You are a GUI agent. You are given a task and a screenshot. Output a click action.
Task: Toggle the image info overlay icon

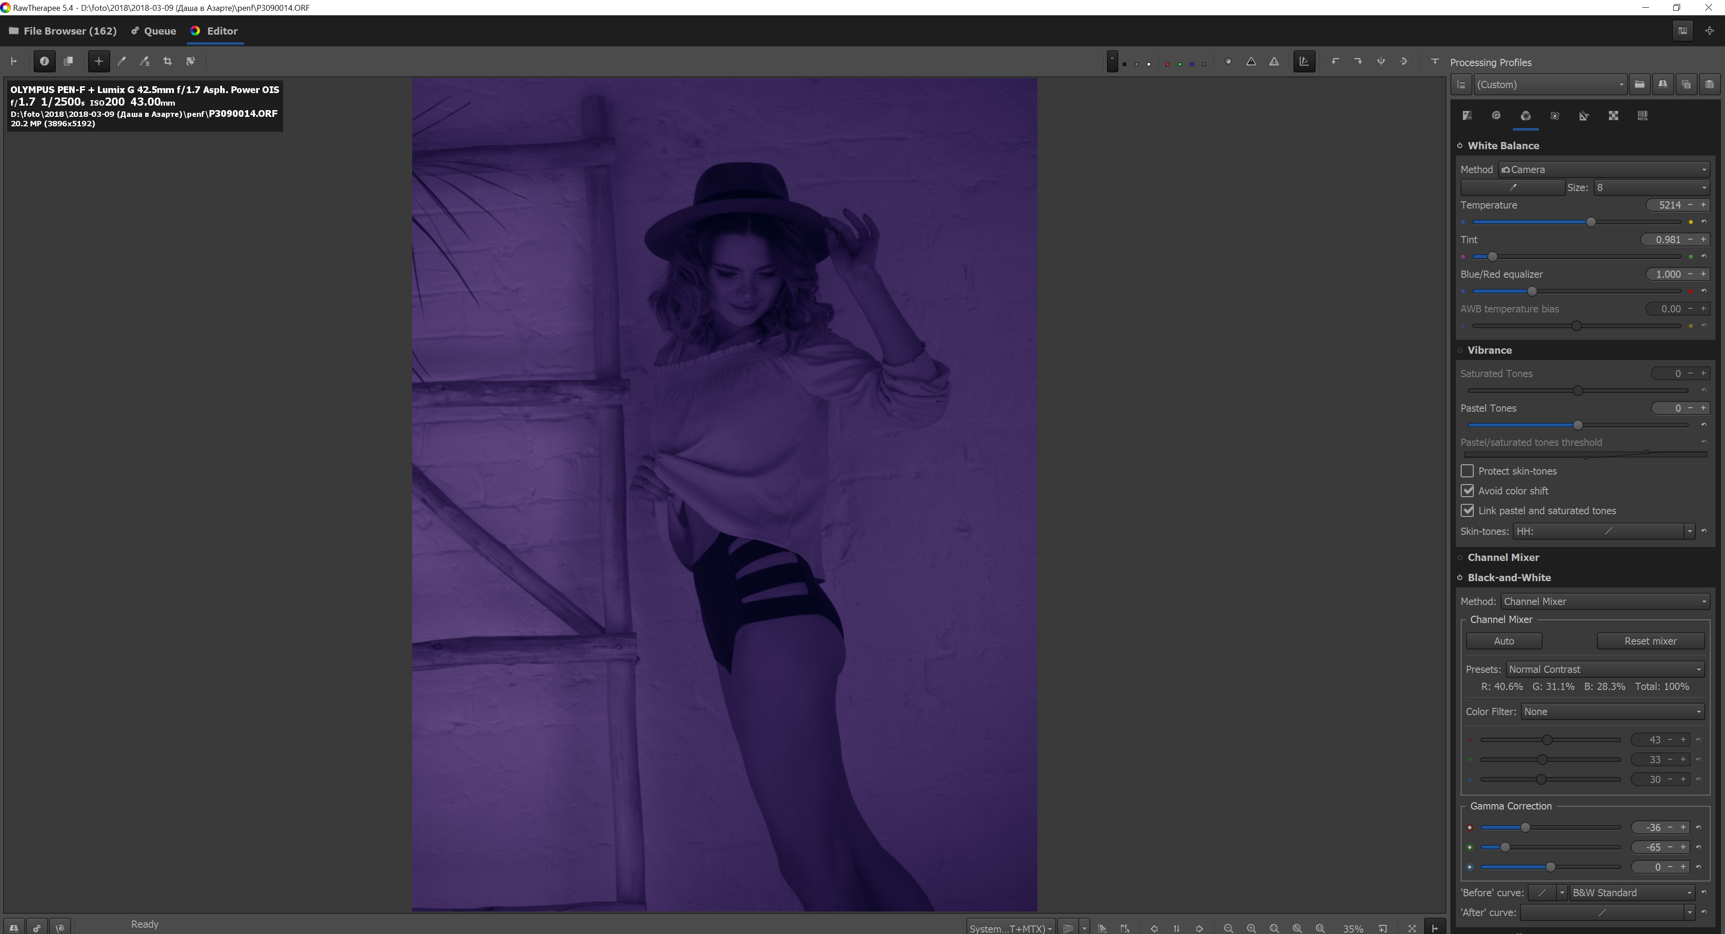[x=44, y=62]
